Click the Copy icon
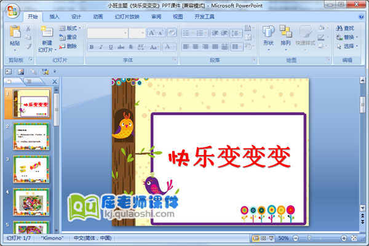 point(28,37)
